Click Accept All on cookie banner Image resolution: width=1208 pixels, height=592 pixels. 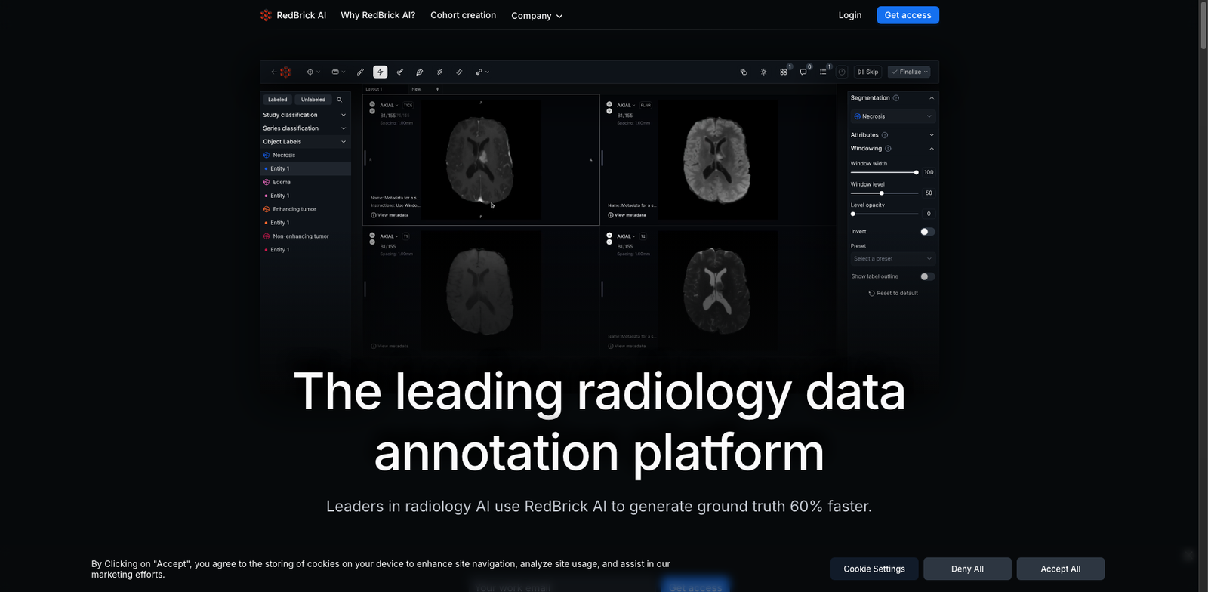(x=1060, y=569)
